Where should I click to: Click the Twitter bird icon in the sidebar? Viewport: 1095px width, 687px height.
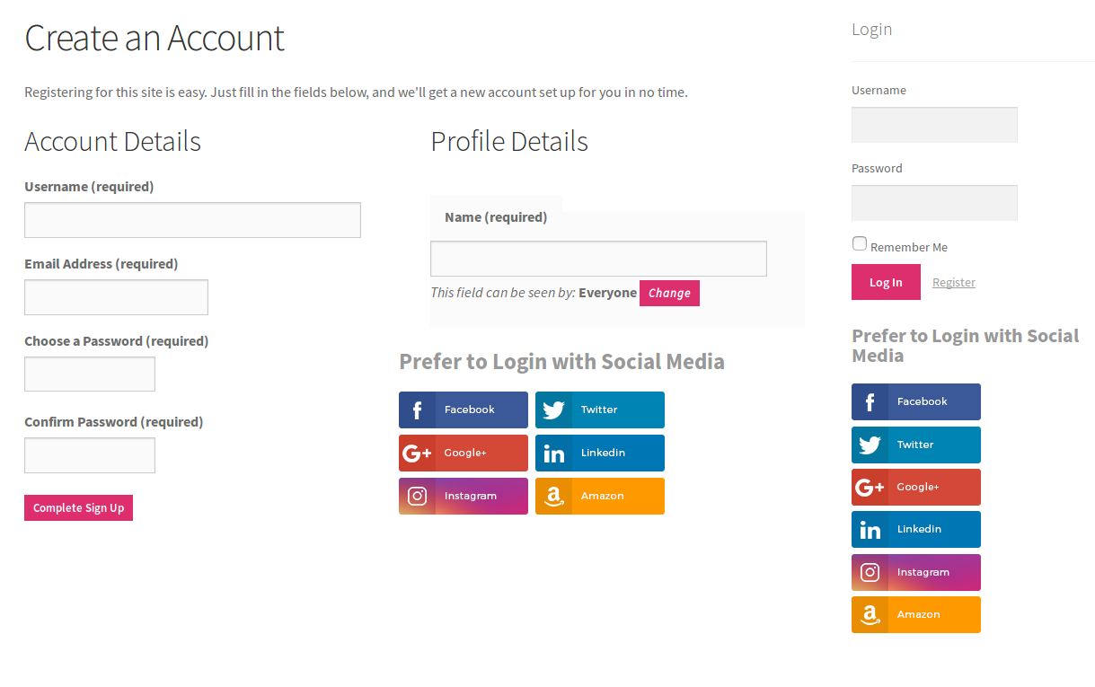tap(870, 445)
